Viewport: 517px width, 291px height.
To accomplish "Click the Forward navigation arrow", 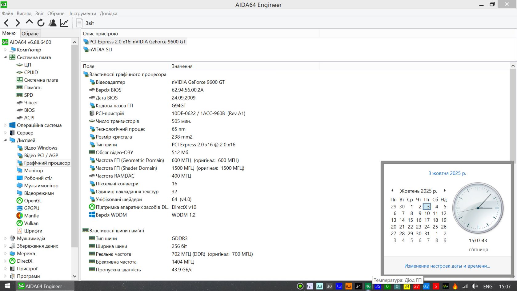I will tap(18, 23).
